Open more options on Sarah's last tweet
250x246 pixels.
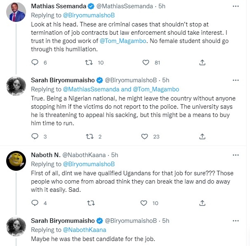pyautogui.click(x=236, y=221)
